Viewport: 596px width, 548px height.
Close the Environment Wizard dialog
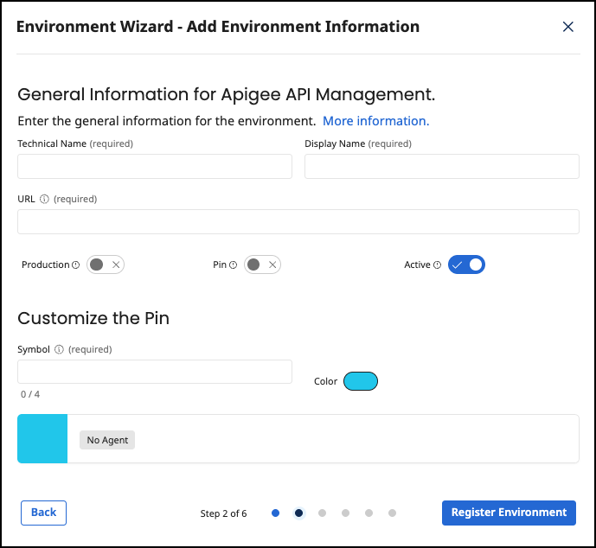(567, 27)
